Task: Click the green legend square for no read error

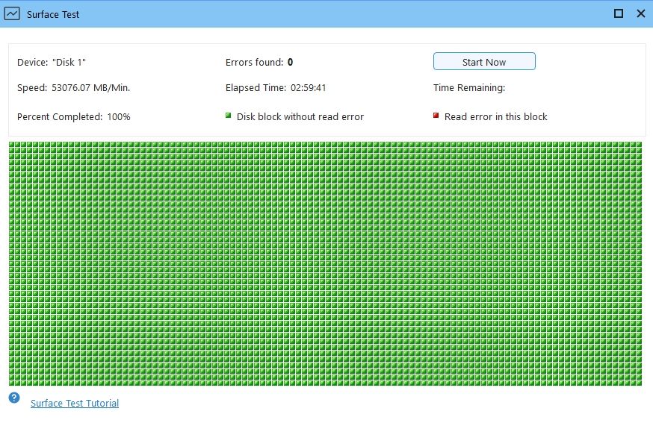Action: tap(228, 116)
